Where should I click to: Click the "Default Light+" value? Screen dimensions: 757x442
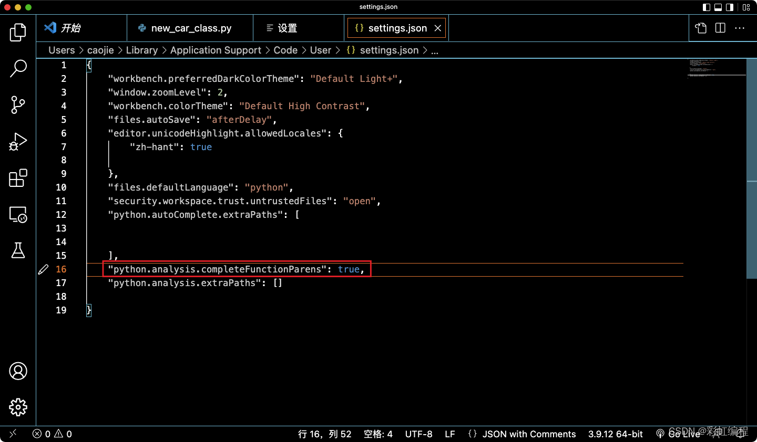354,79
